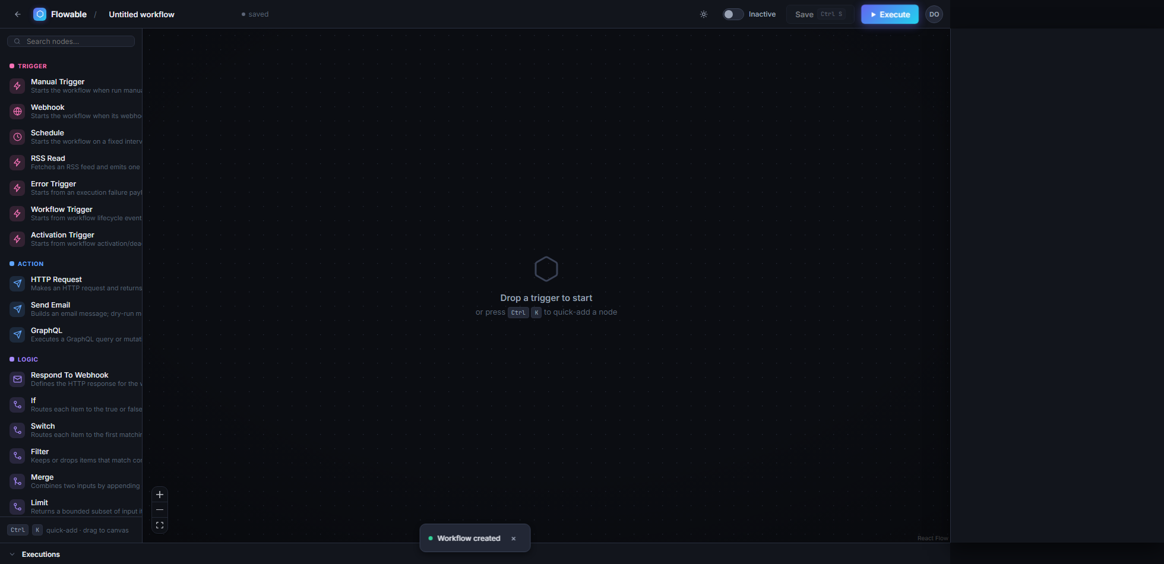
Task: Select the RSS Read node icon
Action: (x=17, y=163)
